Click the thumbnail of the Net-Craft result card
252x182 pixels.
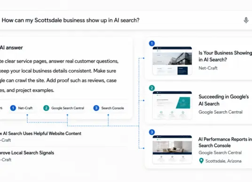(x=172, y=61)
